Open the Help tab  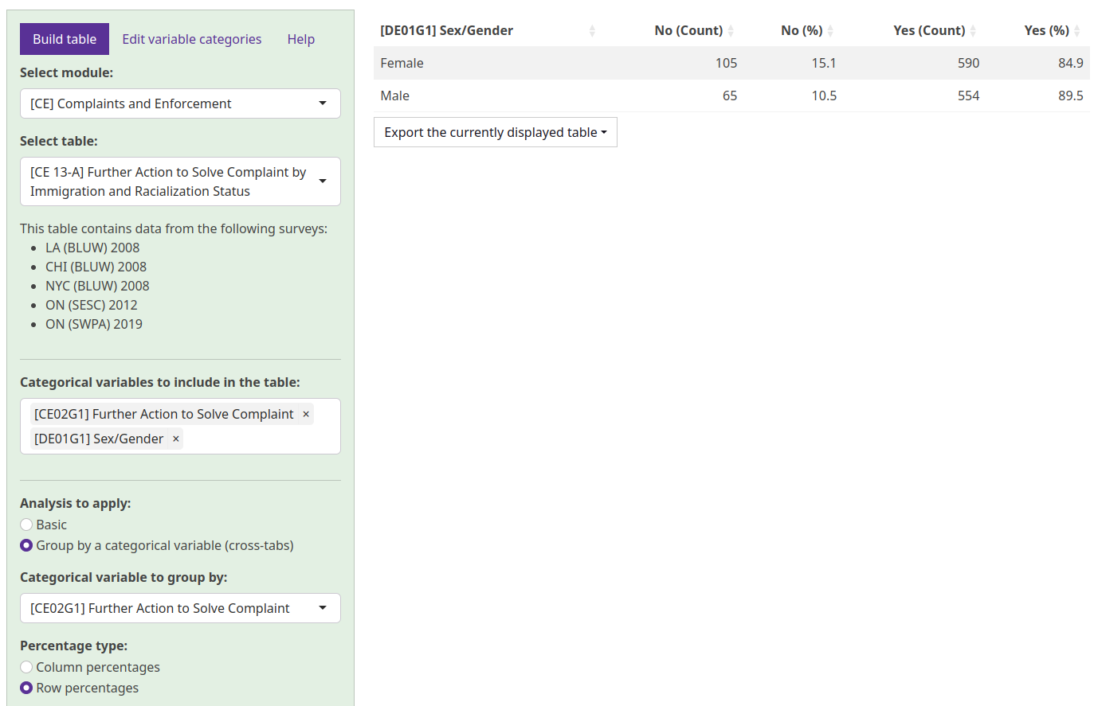click(301, 39)
